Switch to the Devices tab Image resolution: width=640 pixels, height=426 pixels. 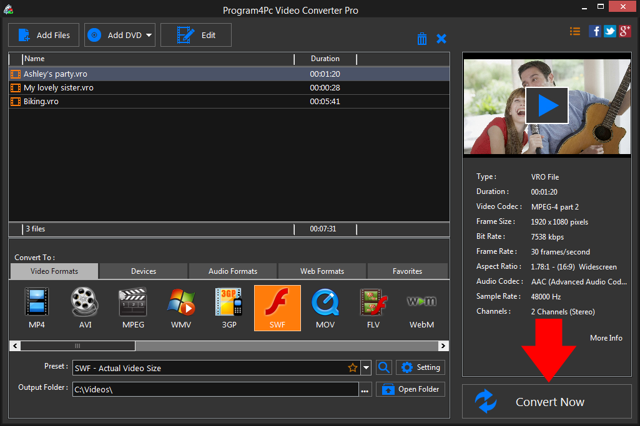tap(144, 271)
